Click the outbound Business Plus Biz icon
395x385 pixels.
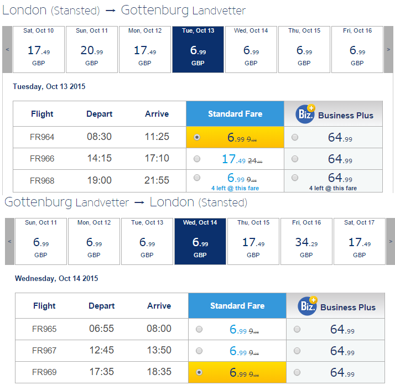[x=305, y=114]
